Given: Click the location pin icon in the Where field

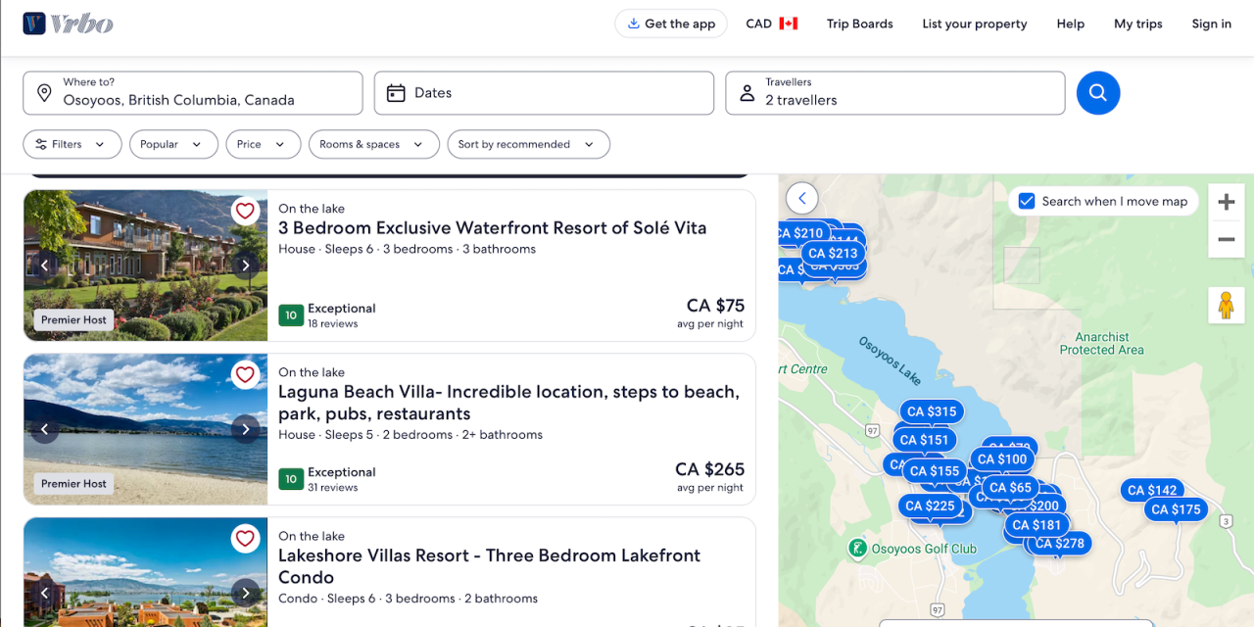Looking at the screenshot, I should point(44,92).
